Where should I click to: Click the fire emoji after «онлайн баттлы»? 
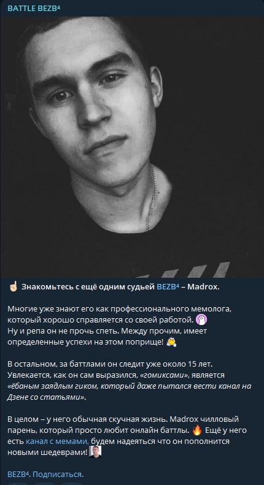pos(197,430)
